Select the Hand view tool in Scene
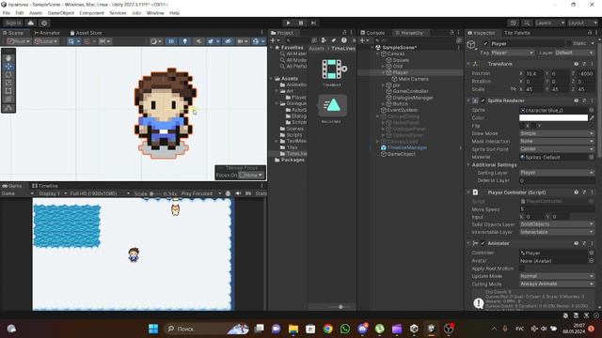Screen dimensions: 602x338 8,58
